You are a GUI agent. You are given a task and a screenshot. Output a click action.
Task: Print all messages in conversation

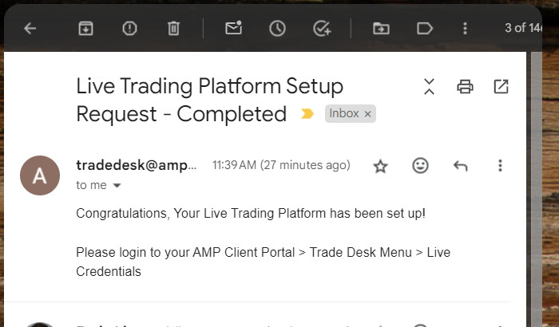pyautogui.click(x=465, y=86)
